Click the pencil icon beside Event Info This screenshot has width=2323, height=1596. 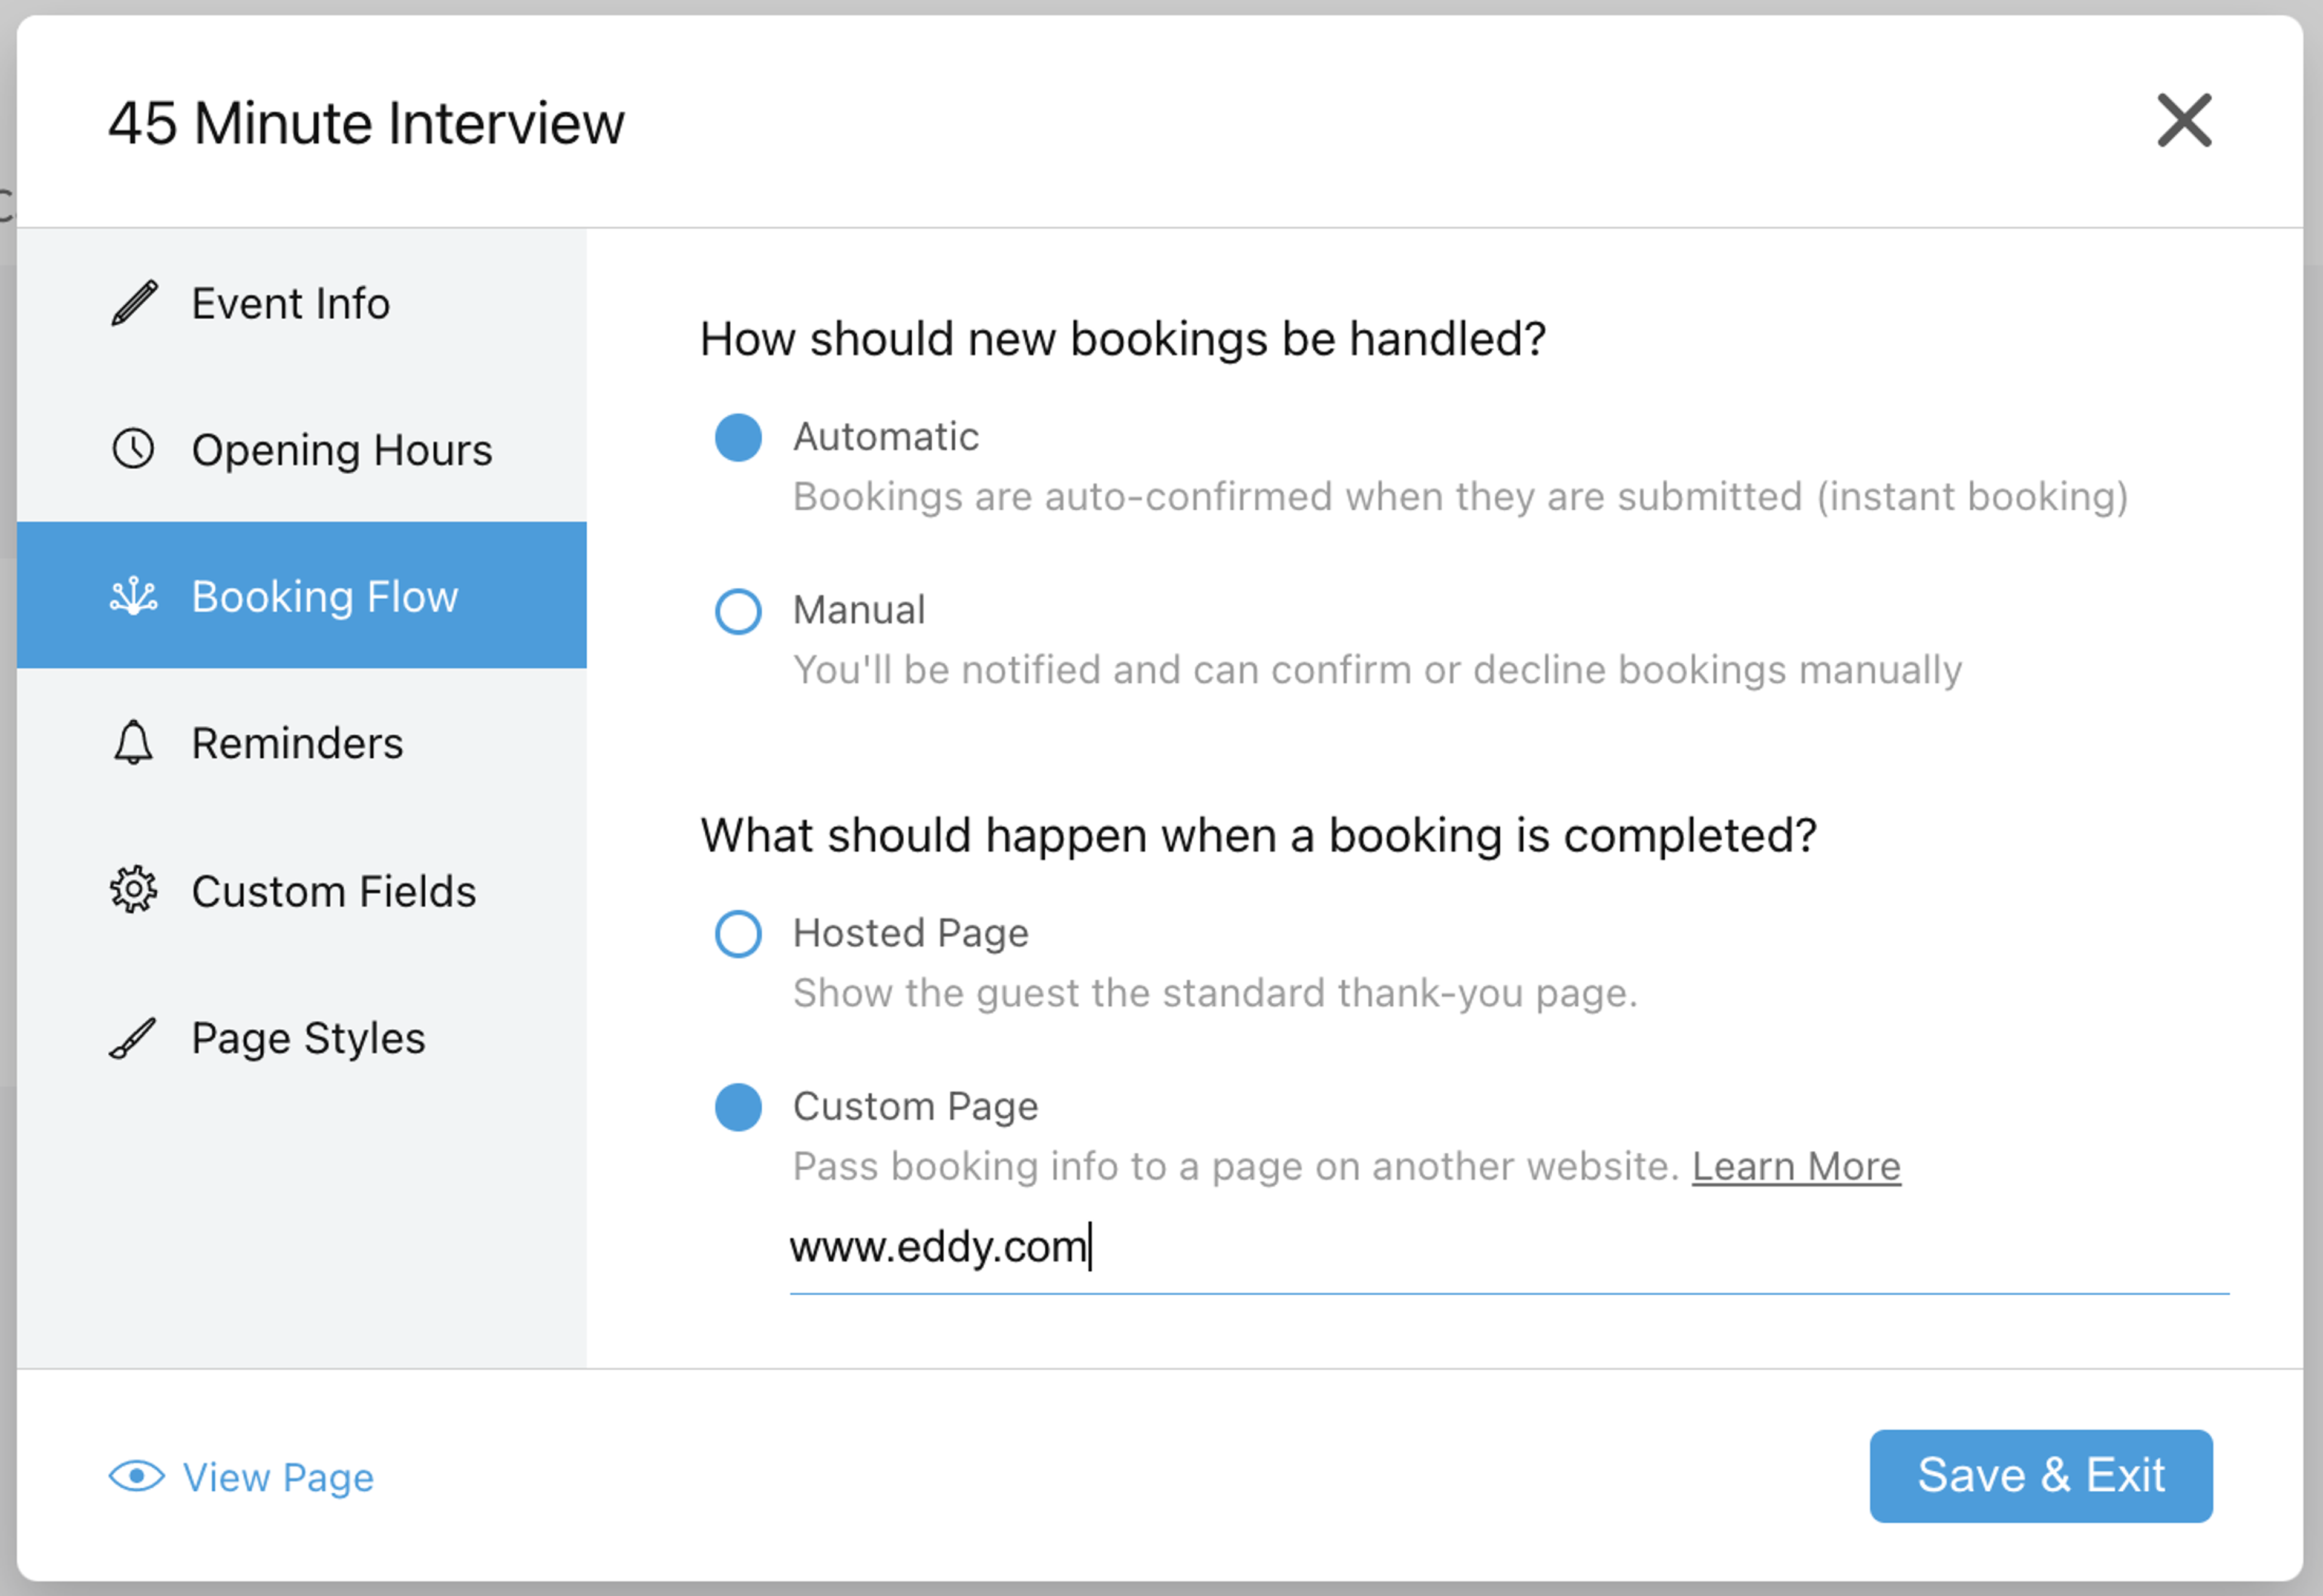[x=134, y=303]
